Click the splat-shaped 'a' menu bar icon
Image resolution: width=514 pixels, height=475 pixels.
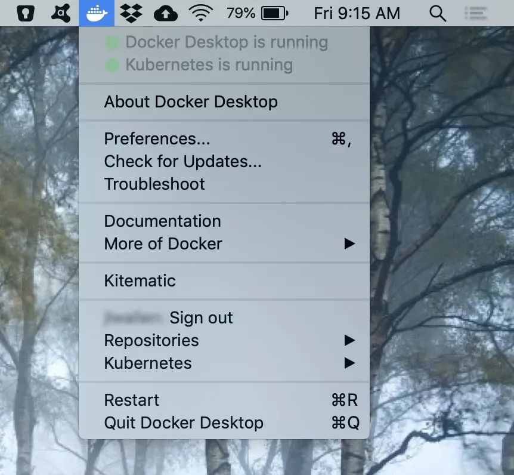coord(61,14)
